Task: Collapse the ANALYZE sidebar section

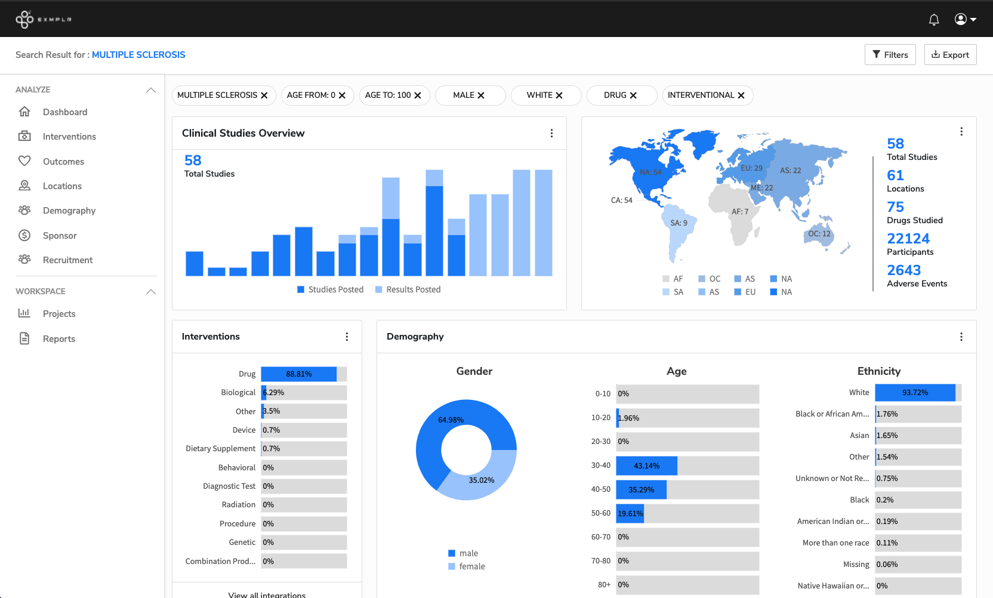Action: [151, 90]
